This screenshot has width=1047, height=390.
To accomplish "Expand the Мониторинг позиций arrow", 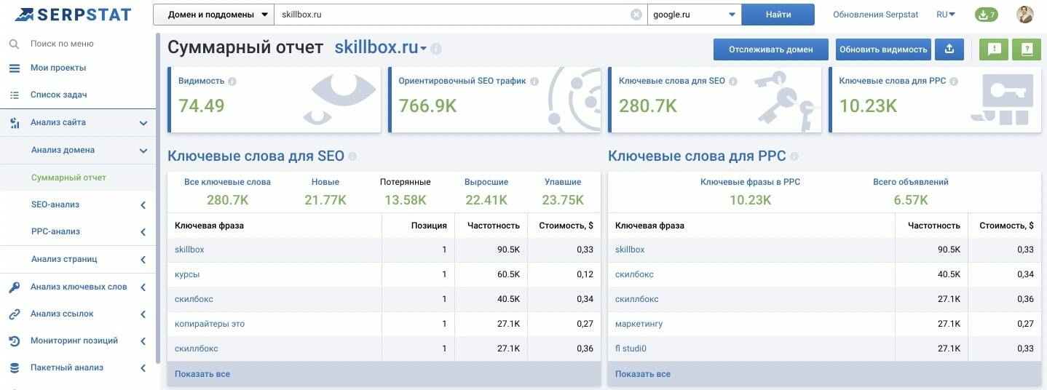I will (x=143, y=341).
